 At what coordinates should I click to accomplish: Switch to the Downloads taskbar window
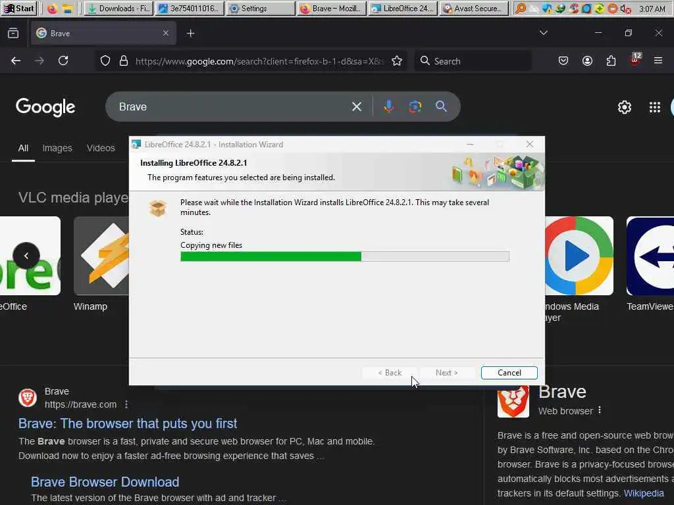click(x=118, y=8)
